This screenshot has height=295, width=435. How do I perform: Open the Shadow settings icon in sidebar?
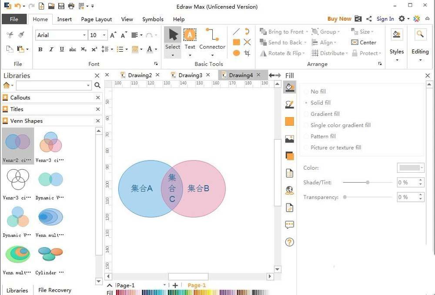click(x=289, y=156)
